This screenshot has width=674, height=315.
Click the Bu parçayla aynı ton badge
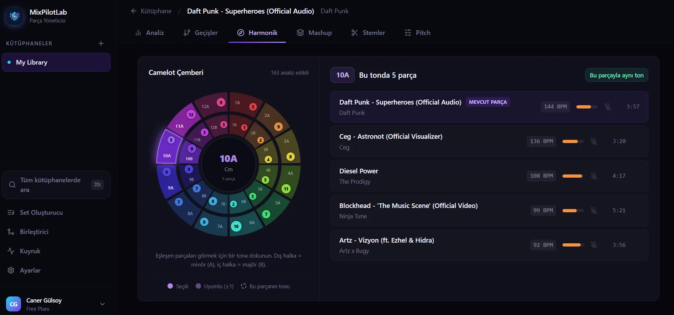[617, 75]
